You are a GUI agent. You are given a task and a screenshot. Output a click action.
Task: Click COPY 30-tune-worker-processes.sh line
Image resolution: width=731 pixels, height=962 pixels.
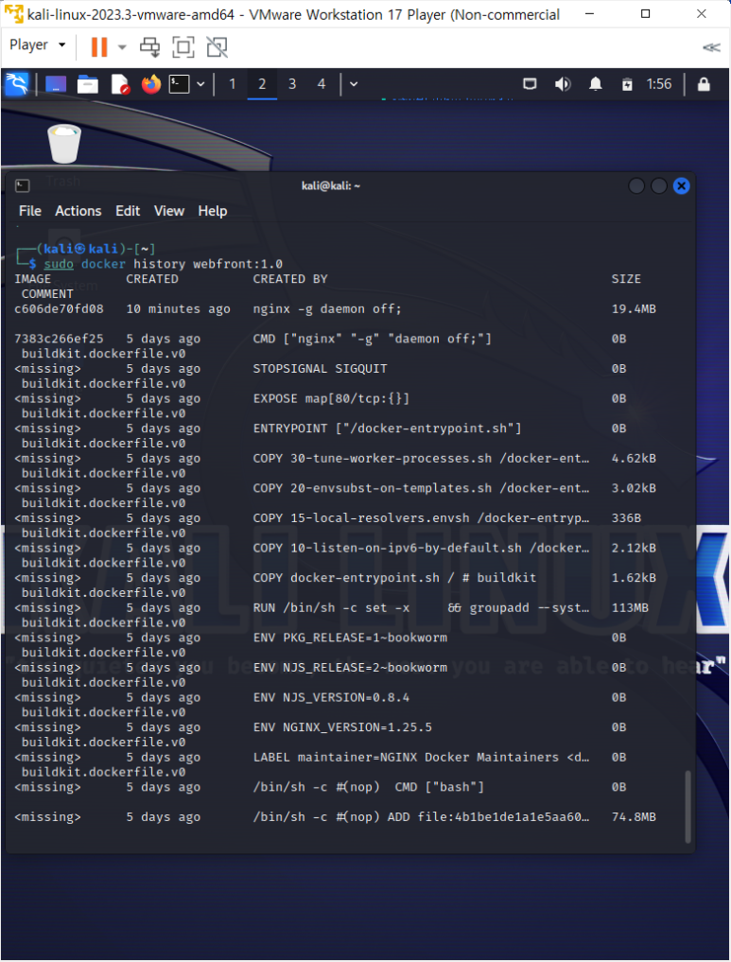tap(422, 459)
